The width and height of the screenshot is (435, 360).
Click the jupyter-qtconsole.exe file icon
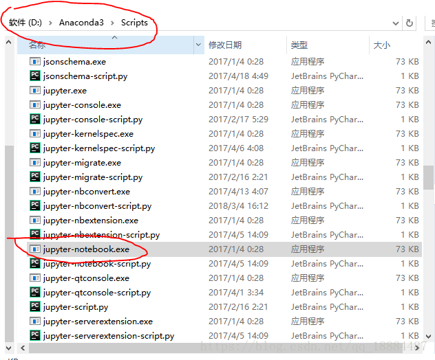[35, 278]
